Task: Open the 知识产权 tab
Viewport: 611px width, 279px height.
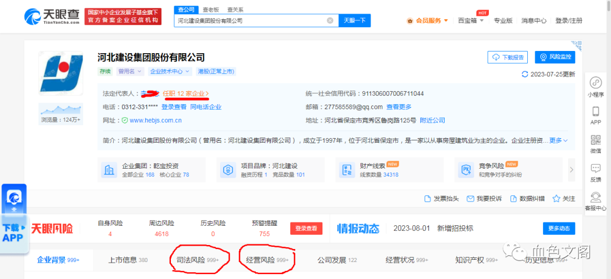Action: 476,260
